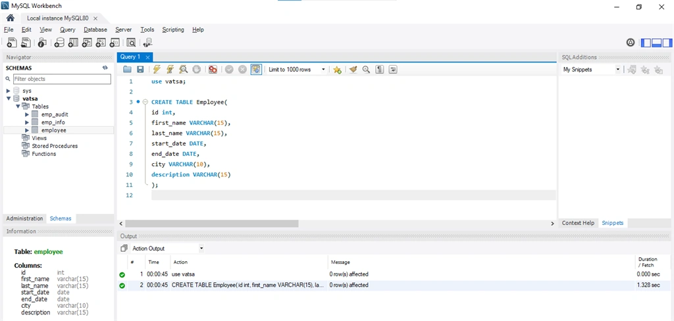Save snippet to favorites star icon
674x321 pixels.
pos(338,70)
